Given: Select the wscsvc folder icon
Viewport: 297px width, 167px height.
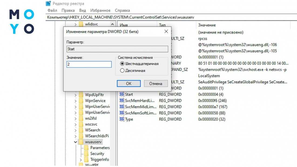Looking at the screenshot, I should coord(81,124).
